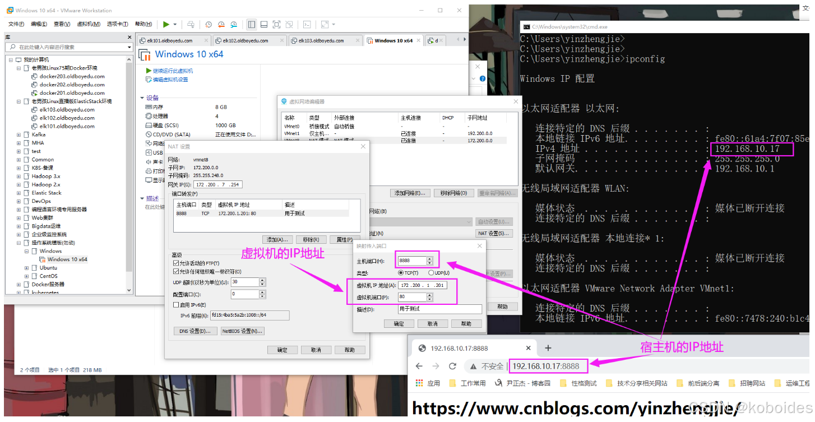Viewport: 815px width, 422px height.
Task: Toggle 允许任何组织唯一标识符 checkbox
Action: [x=176, y=271]
